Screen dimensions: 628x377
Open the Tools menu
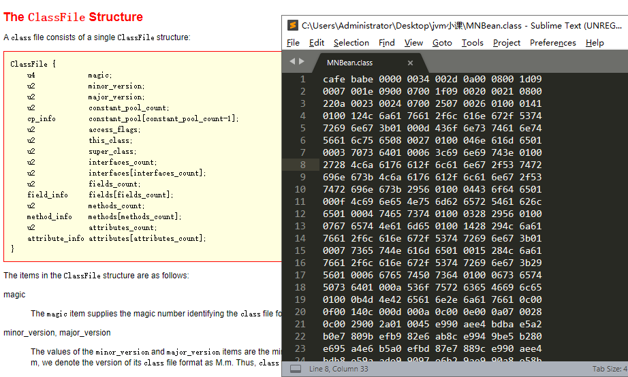point(472,43)
